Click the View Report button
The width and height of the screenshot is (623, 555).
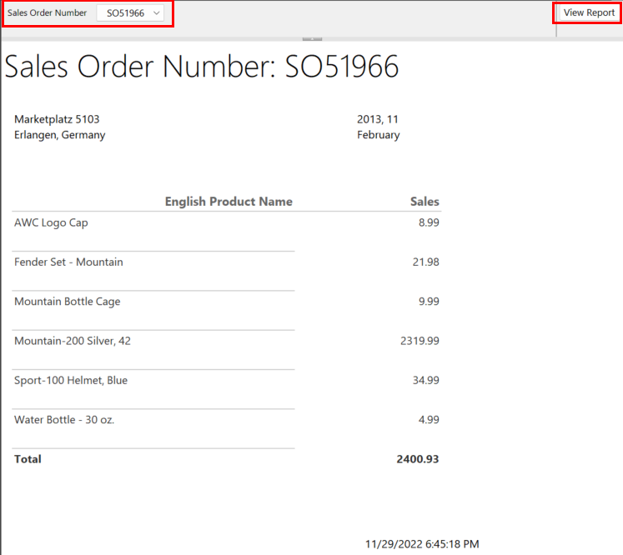point(588,12)
